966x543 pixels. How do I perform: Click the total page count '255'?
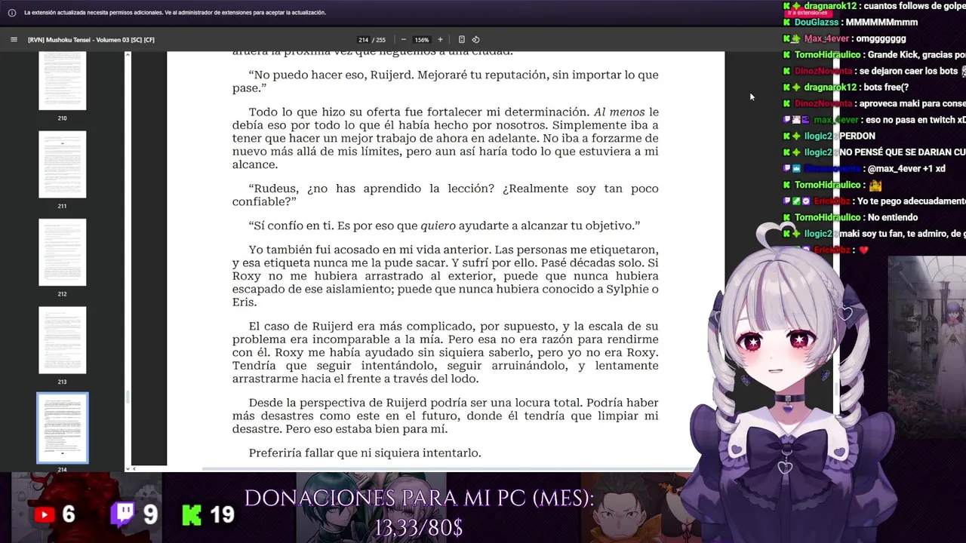(380, 40)
